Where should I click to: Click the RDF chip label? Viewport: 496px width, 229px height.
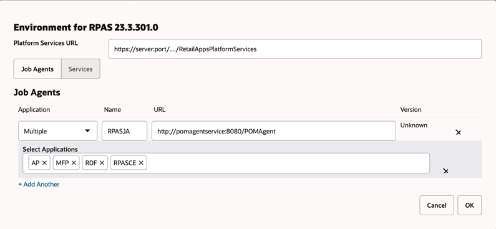[91, 163]
